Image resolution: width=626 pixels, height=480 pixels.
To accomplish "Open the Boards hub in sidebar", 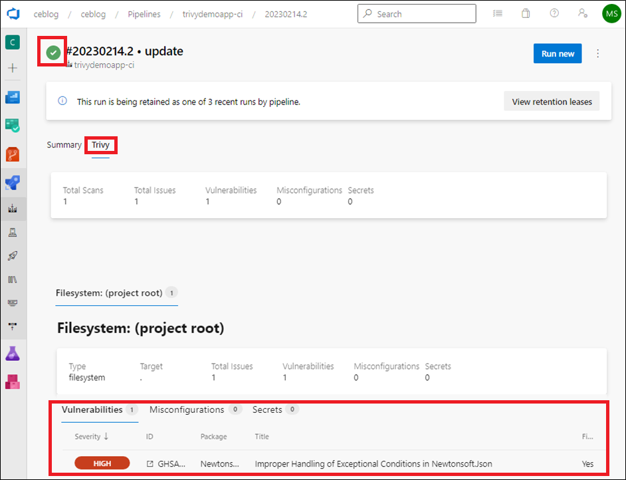I will 13,126.
